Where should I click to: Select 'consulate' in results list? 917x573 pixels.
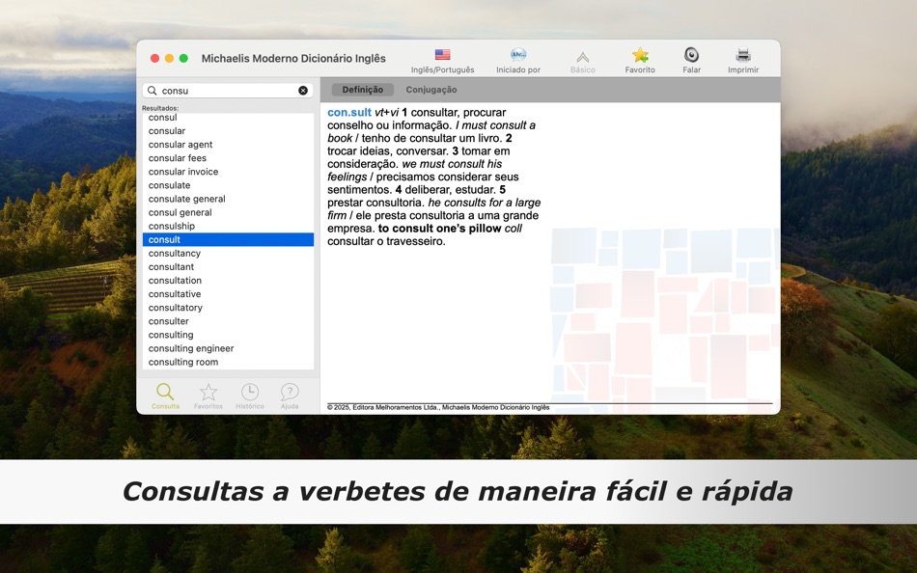point(228,185)
